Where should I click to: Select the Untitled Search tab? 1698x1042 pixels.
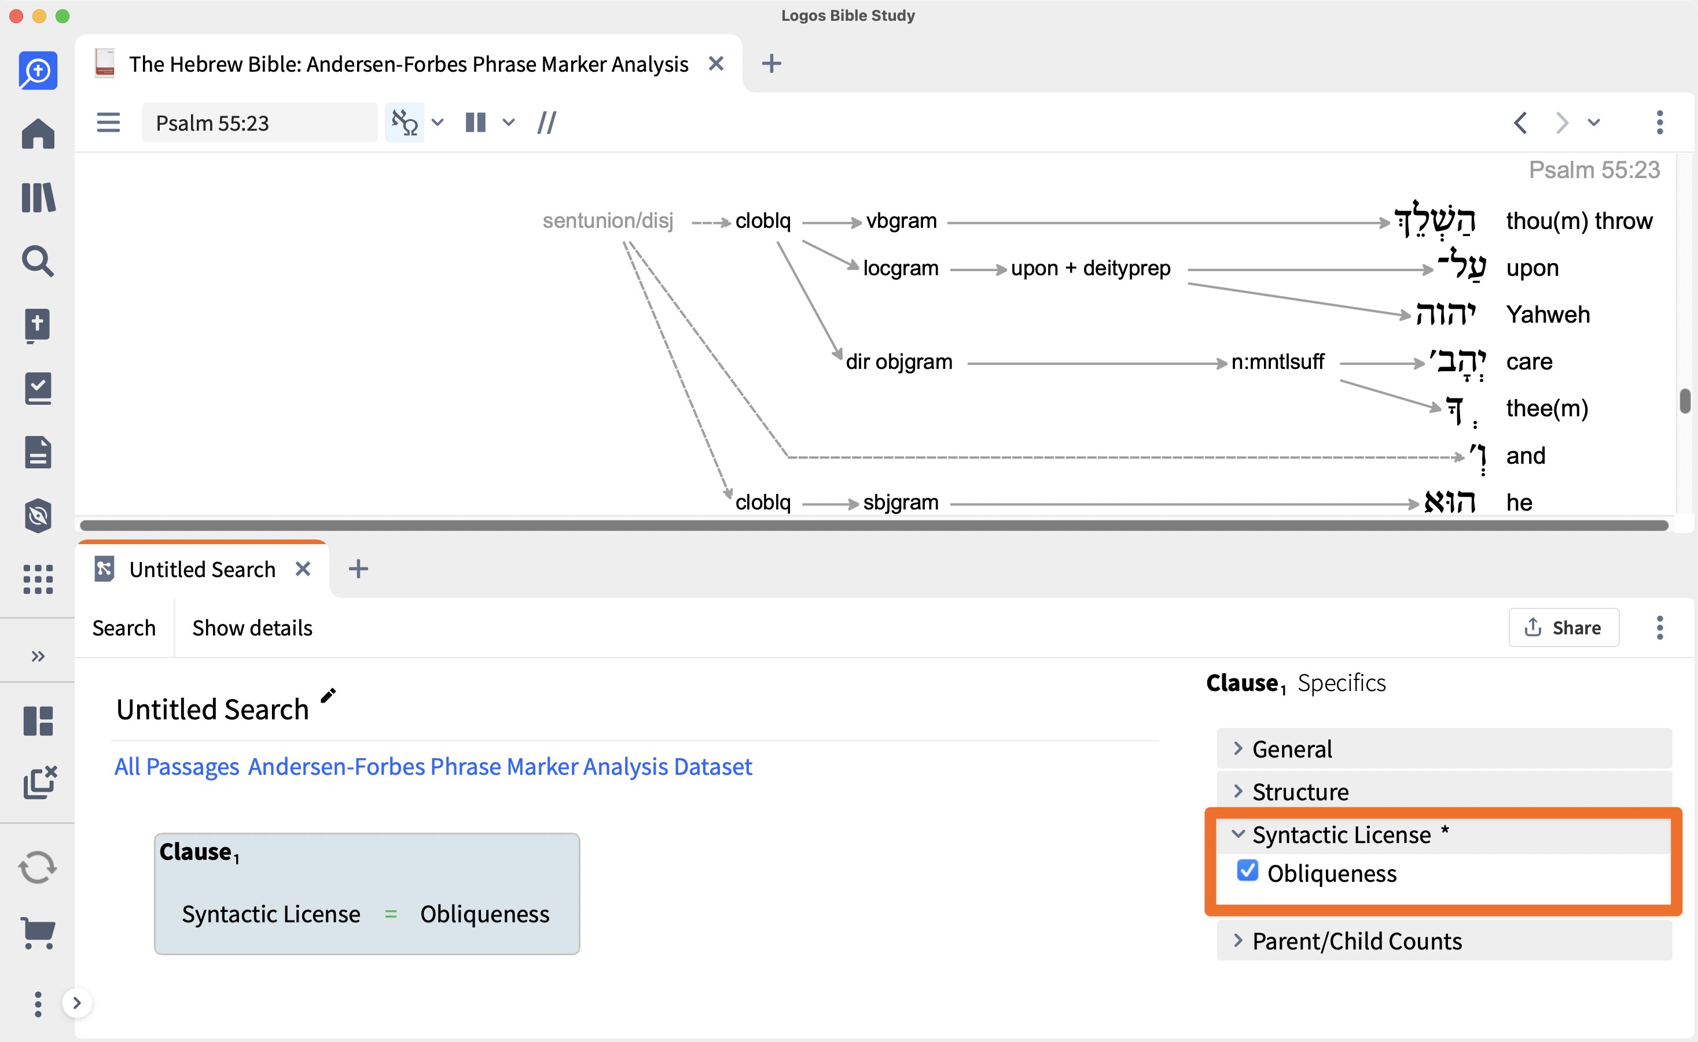point(202,569)
